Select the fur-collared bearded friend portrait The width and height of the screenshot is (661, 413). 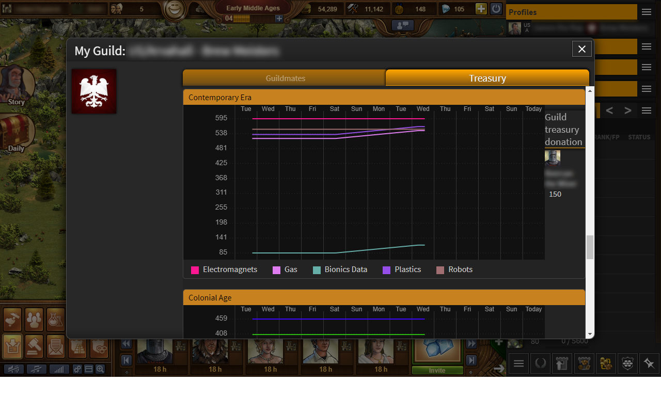[210, 351]
